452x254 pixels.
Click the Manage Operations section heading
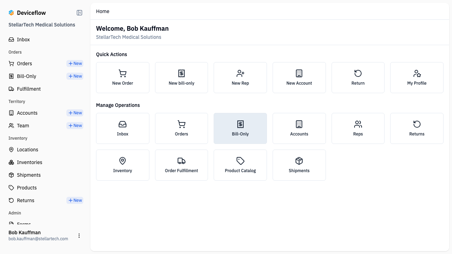118,105
